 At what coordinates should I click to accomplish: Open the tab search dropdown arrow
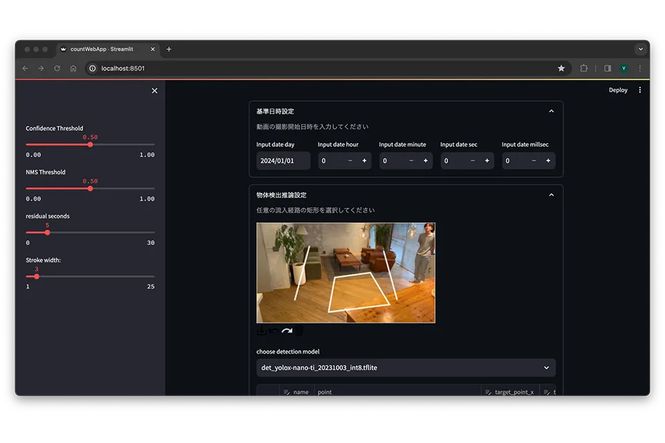pyautogui.click(x=641, y=49)
